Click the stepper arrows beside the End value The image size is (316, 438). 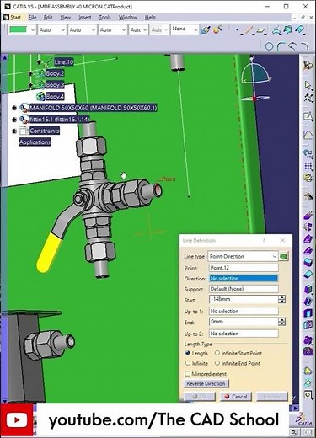pyautogui.click(x=281, y=322)
